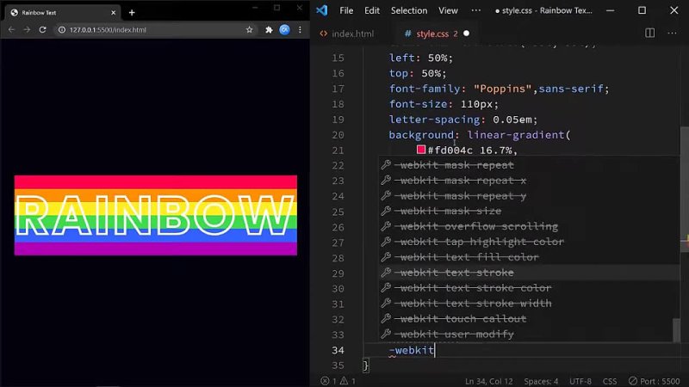Open the browser extensions puzzle icon

[x=269, y=30]
